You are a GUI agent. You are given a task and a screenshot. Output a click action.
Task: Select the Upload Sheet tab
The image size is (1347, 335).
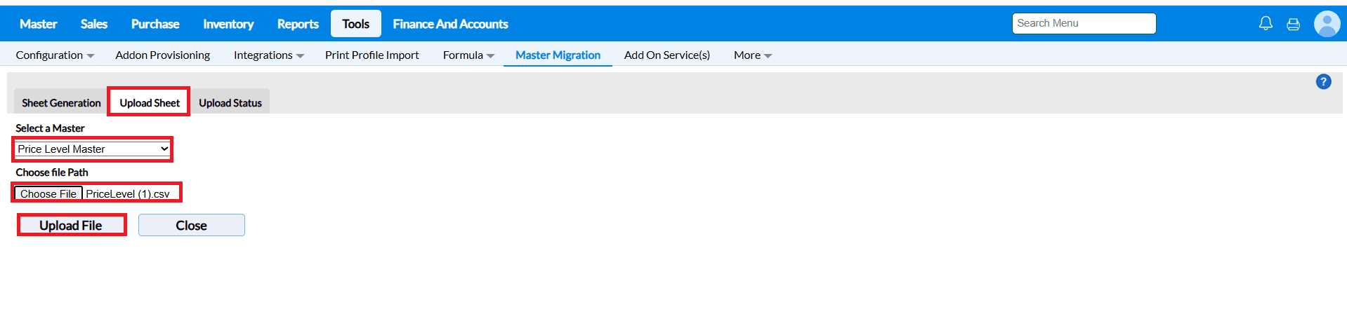click(x=150, y=103)
